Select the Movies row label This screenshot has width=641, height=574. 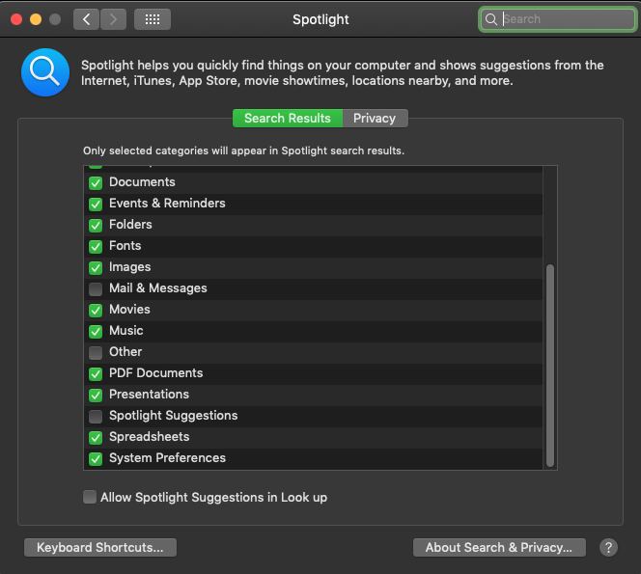point(129,310)
